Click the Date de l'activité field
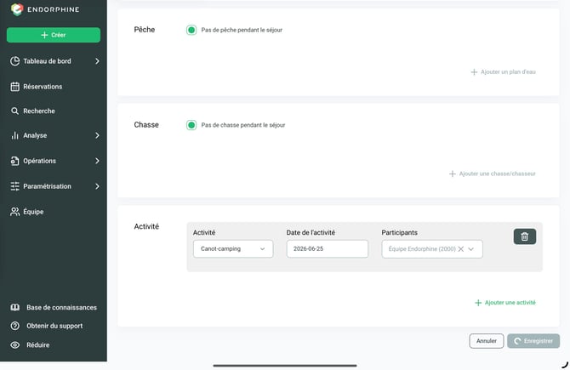 328,248
